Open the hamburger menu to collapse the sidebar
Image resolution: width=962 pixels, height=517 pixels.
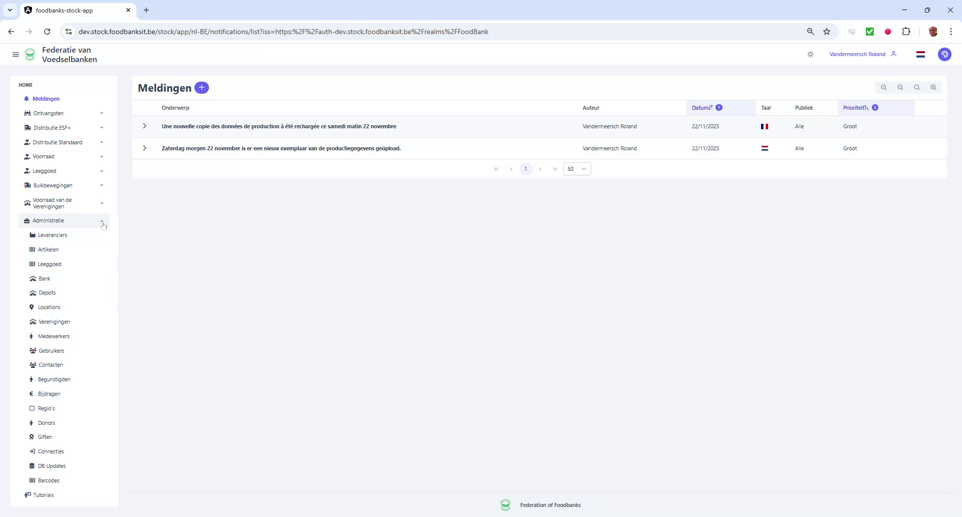coord(16,54)
